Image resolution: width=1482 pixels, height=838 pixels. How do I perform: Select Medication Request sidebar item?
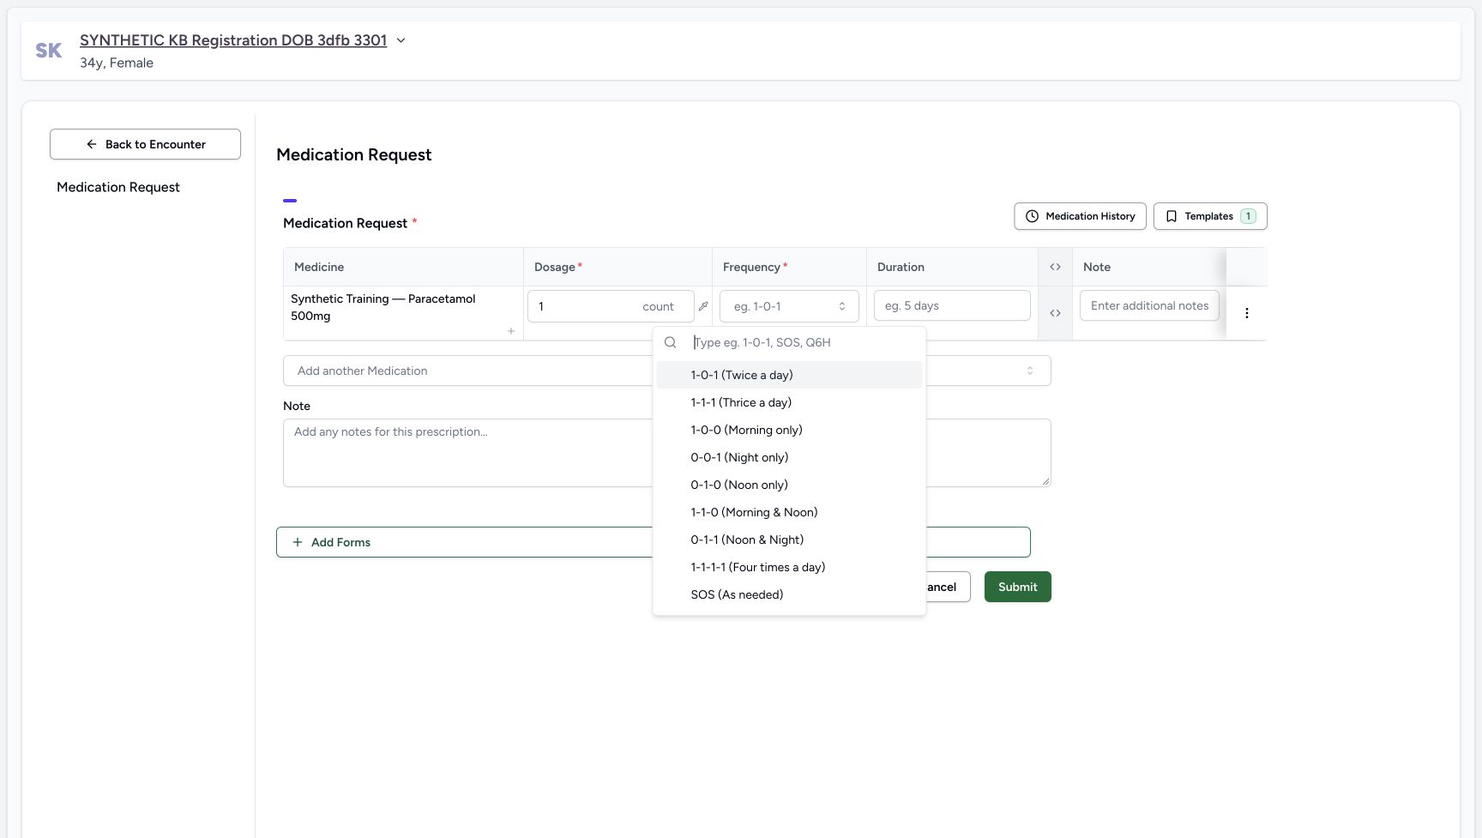[x=118, y=187]
